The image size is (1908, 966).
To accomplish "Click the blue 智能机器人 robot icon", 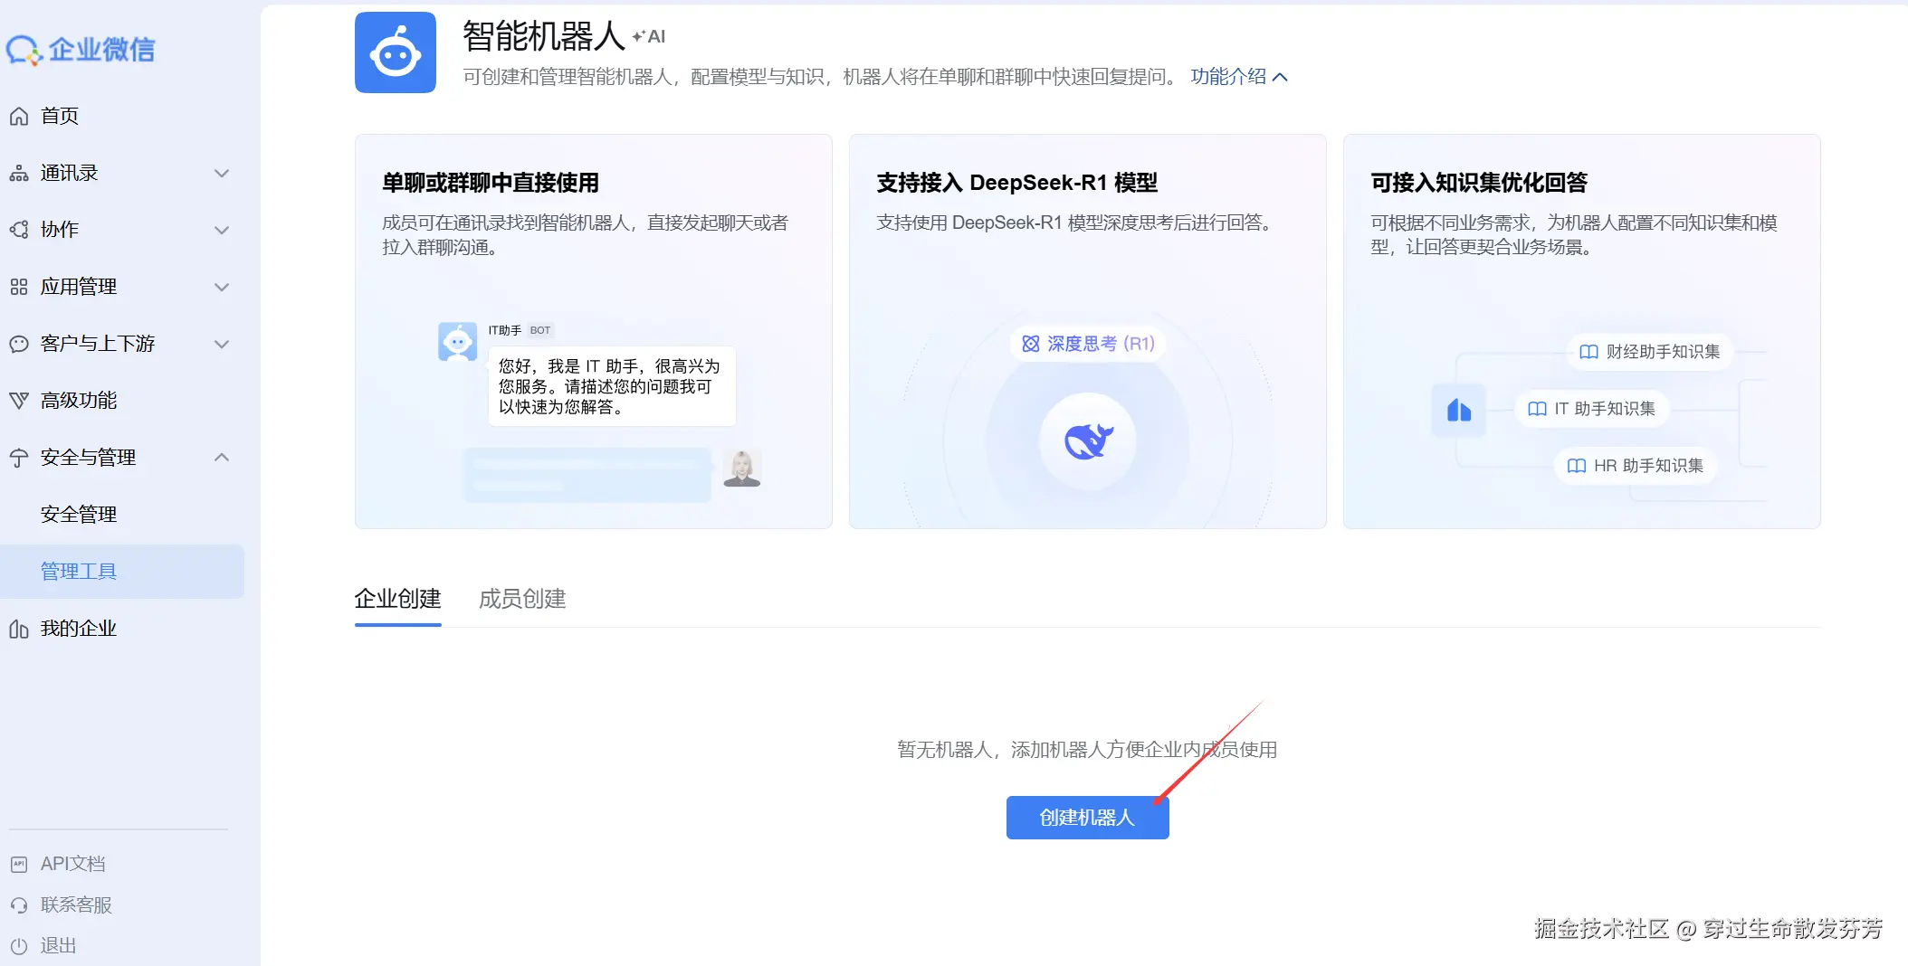I will pos(396,52).
